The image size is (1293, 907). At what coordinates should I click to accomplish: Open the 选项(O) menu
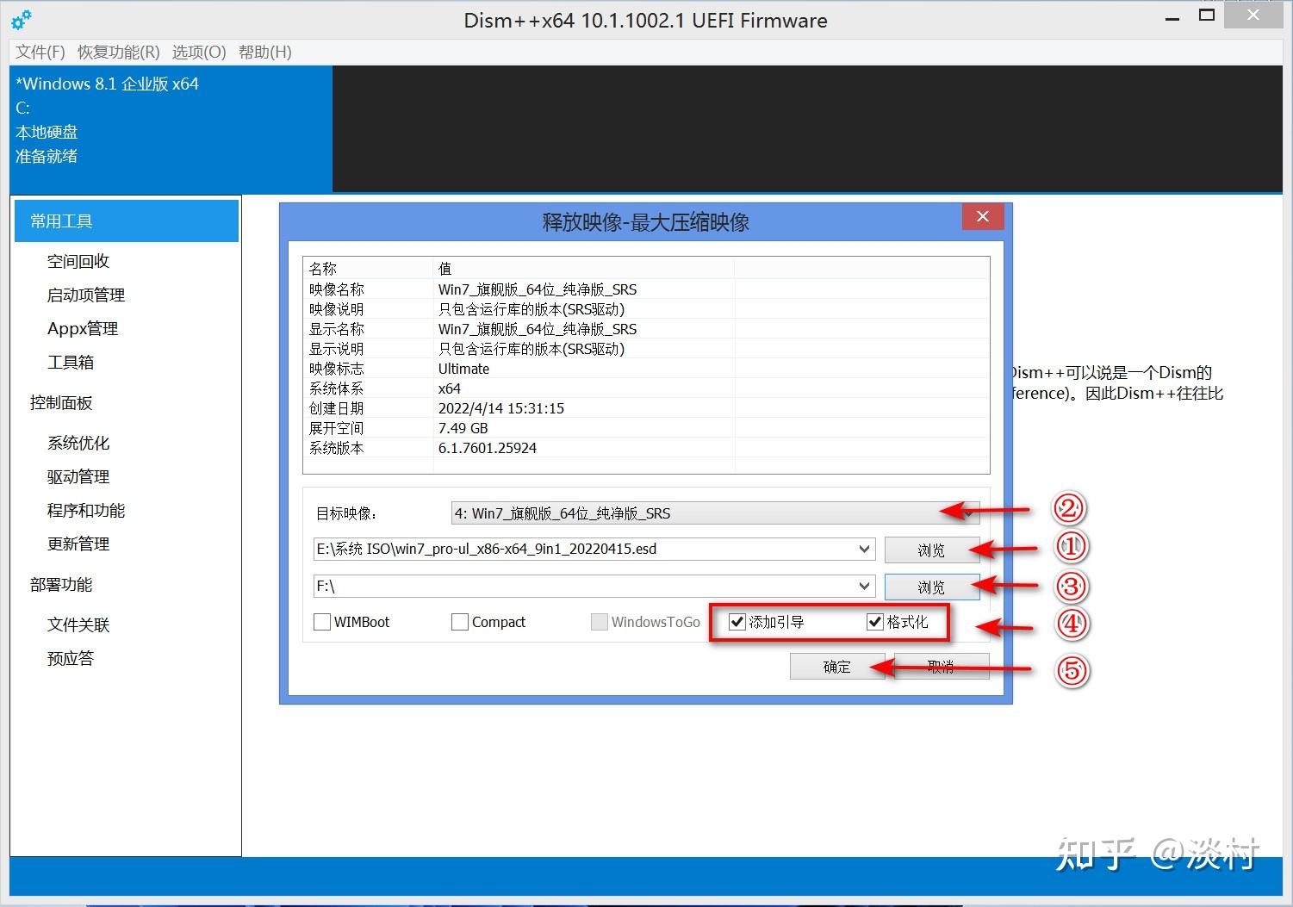click(197, 52)
